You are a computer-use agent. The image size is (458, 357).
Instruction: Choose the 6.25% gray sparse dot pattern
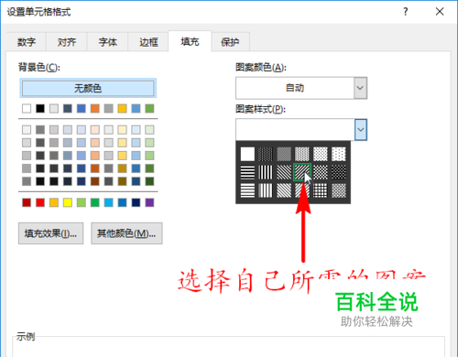pyautogui.click(x=339, y=154)
